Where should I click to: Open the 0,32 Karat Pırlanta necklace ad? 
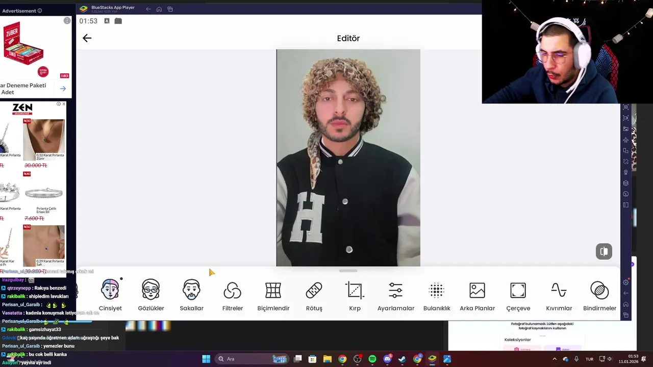pyautogui.click(x=44, y=140)
